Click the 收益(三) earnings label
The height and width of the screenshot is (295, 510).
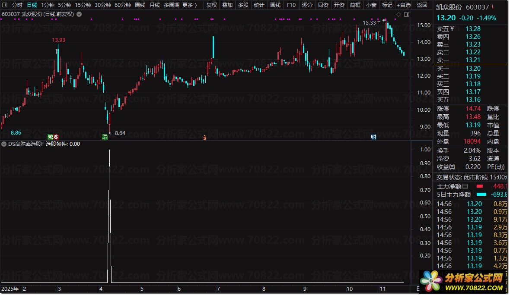[x=446, y=167]
